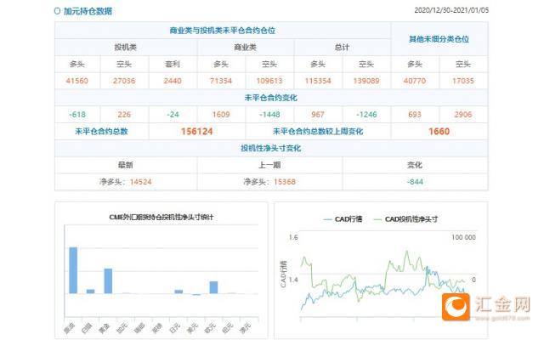Select the change value 1609
Screen dimensions: 544x340
(221, 115)
